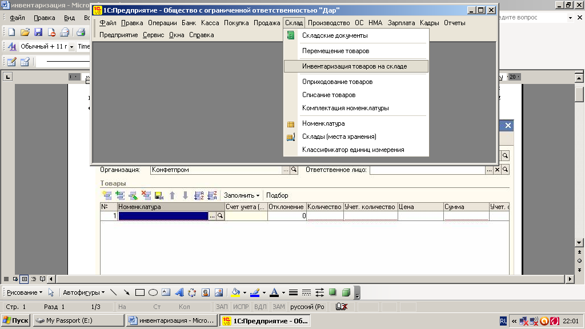The image size is (585, 329).
Task: Click ellipsis select button in Организация field
Action: [x=286, y=170]
